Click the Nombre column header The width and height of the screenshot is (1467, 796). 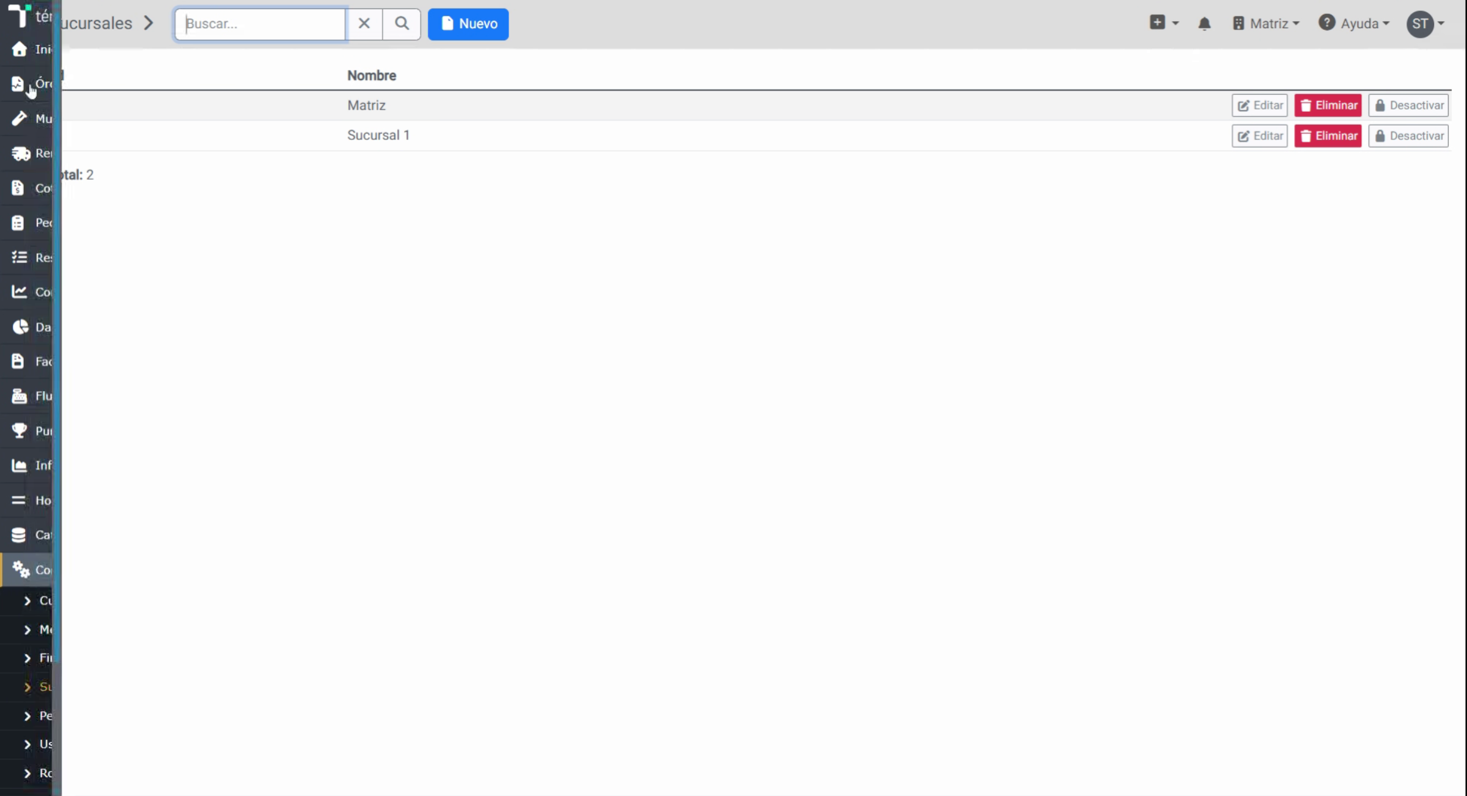372,75
